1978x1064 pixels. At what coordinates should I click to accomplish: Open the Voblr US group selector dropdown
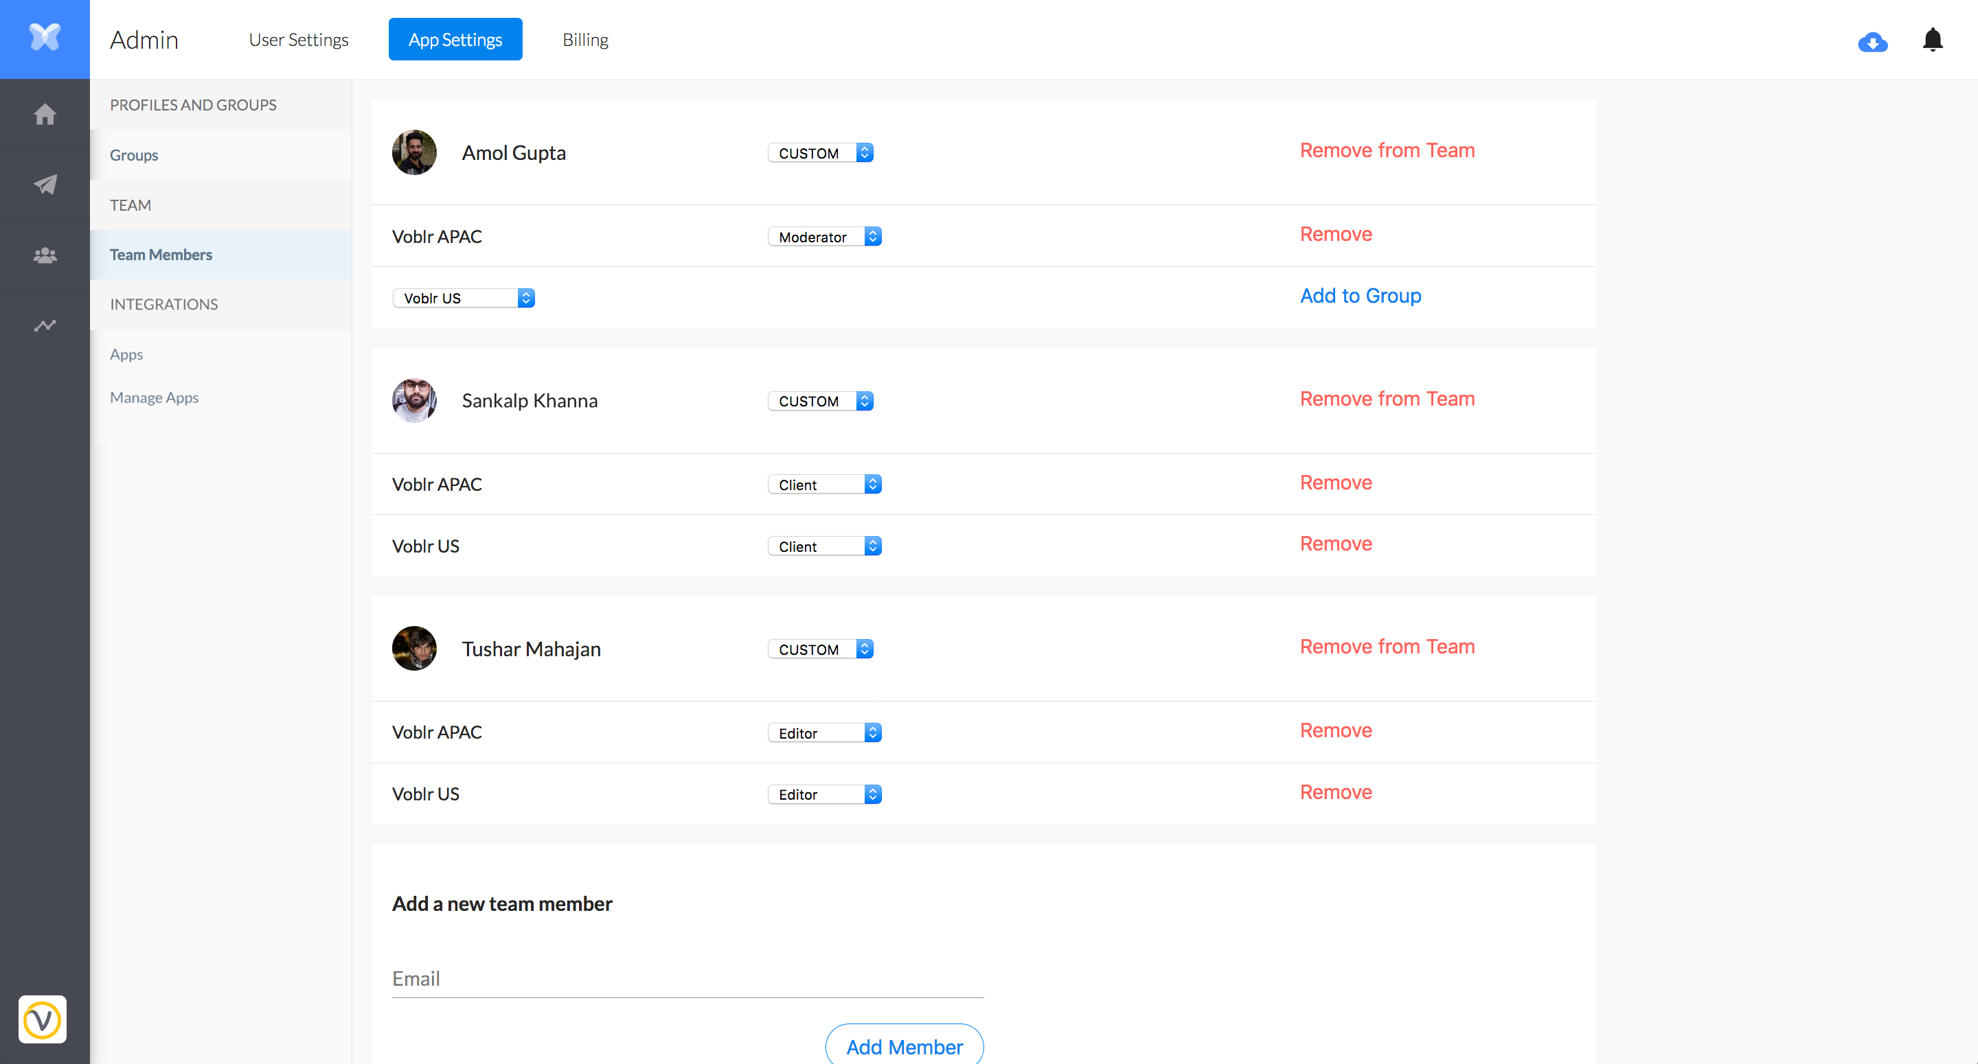coord(464,298)
